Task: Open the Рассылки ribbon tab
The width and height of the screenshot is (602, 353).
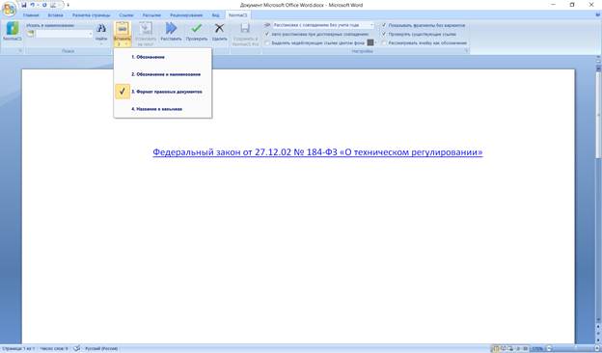Action: [151, 15]
